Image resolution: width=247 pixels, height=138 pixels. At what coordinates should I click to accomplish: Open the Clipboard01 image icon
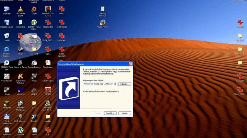48,23
